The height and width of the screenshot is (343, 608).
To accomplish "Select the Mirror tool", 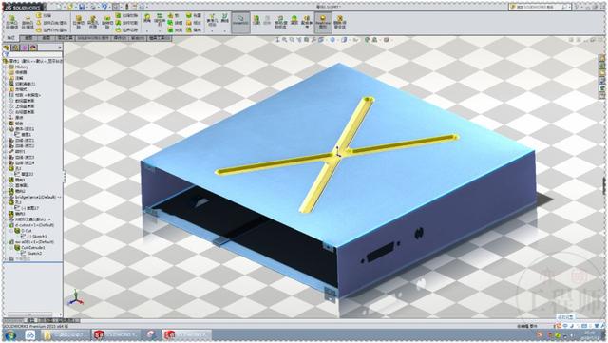I will (193, 29).
